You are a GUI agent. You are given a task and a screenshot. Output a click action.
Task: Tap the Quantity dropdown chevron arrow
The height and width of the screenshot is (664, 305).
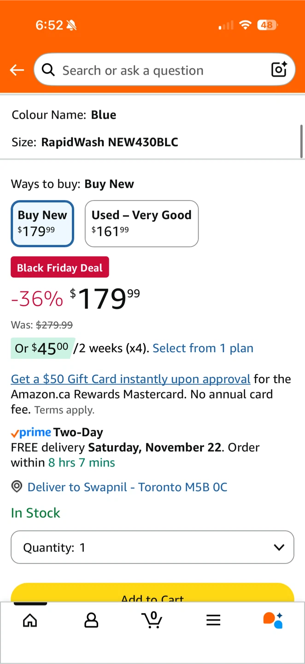(x=279, y=547)
